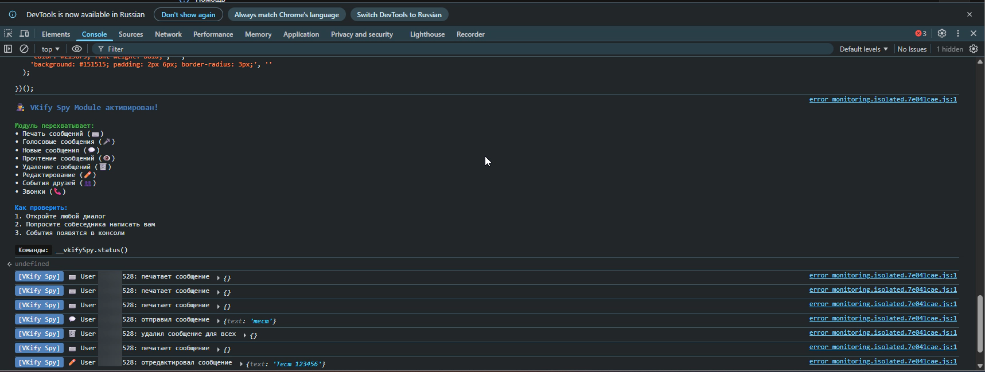Switch to the Network tab
Screen dimensions: 985x372
(x=168, y=34)
